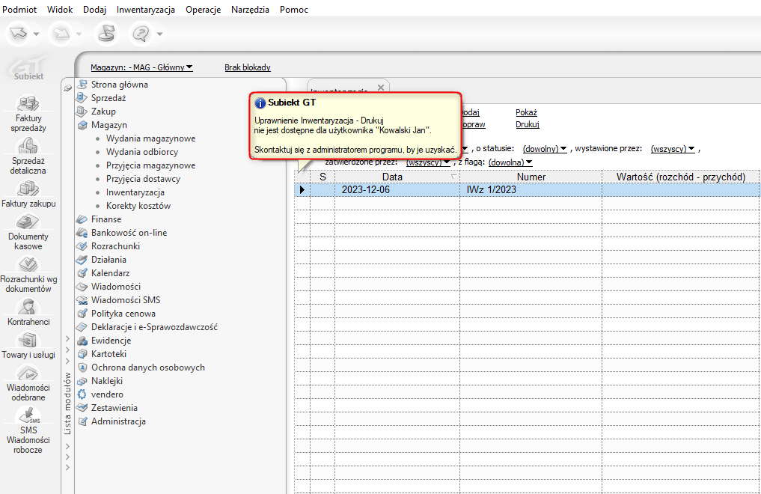Select Deklaracje i e-Sprawozdawczość module

pos(154,328)
